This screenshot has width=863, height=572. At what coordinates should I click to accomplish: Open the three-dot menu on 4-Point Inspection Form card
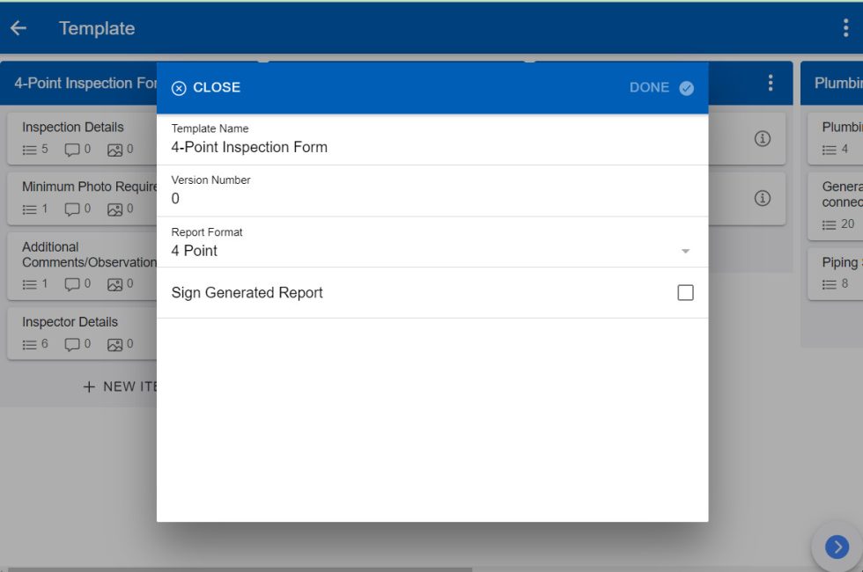coord(770,82)
